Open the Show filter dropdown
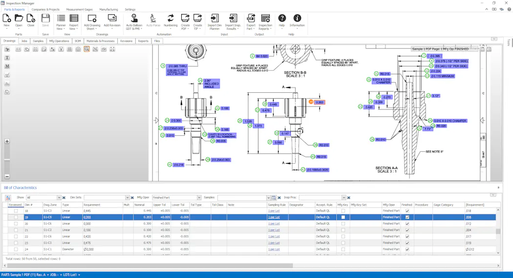Screen dimensions: 513x278 pyautogui.click(x=59, y=197)
